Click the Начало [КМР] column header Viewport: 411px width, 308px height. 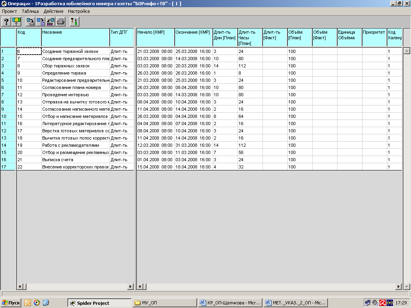click(155, 37)
